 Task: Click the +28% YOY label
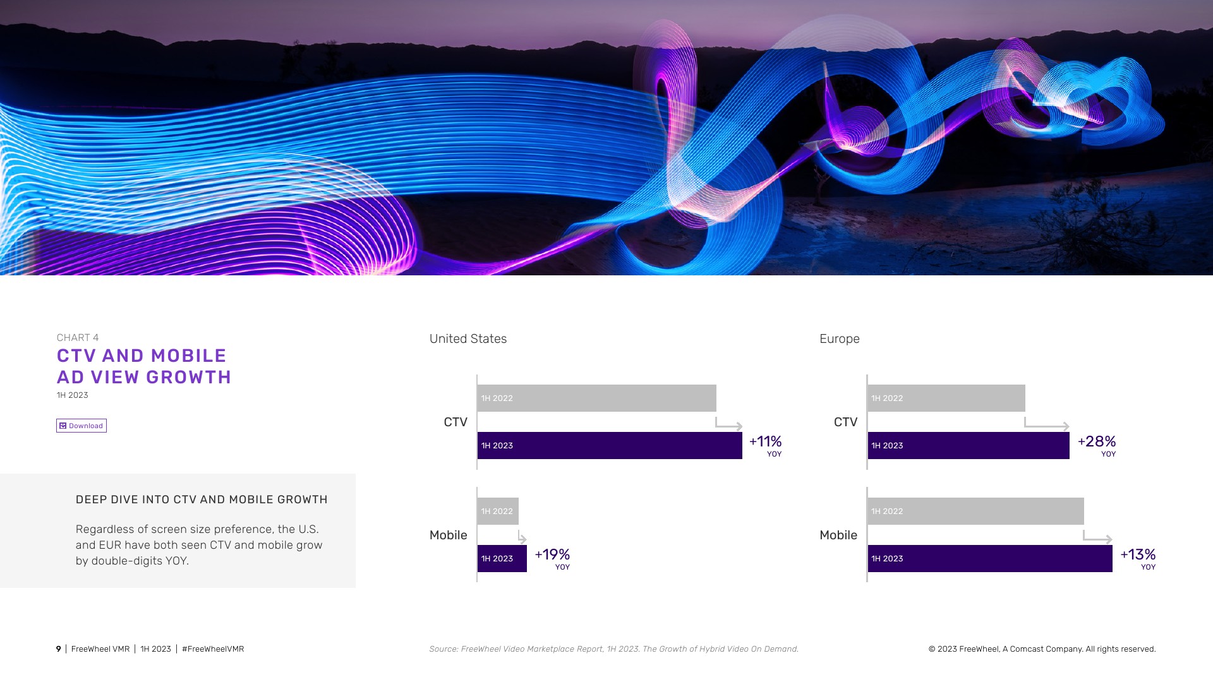pos(1097,445)
